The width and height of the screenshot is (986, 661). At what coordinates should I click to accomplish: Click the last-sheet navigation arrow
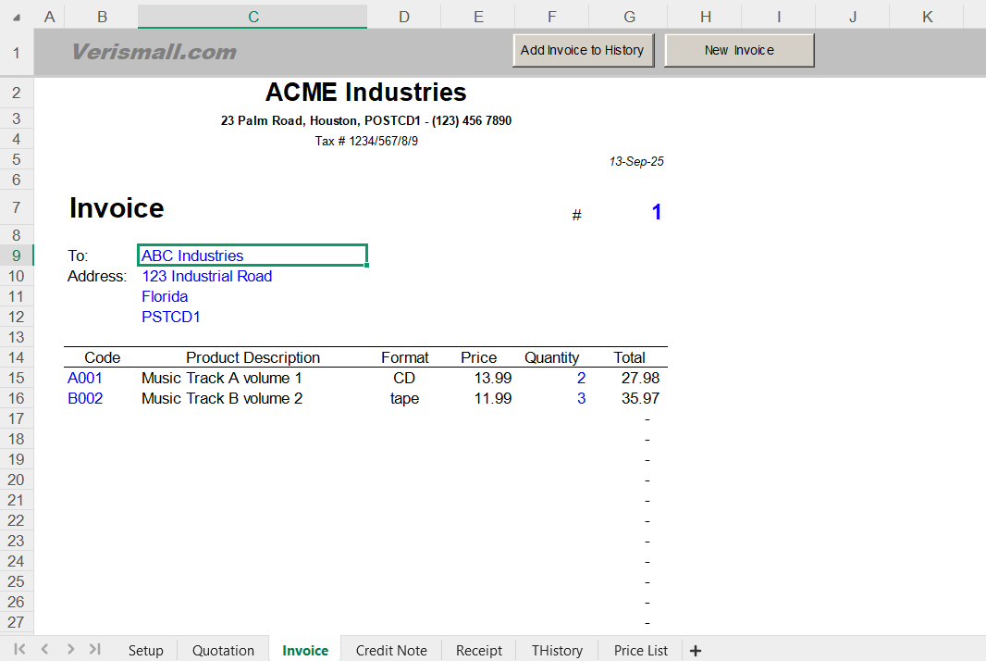pos(94,650)
